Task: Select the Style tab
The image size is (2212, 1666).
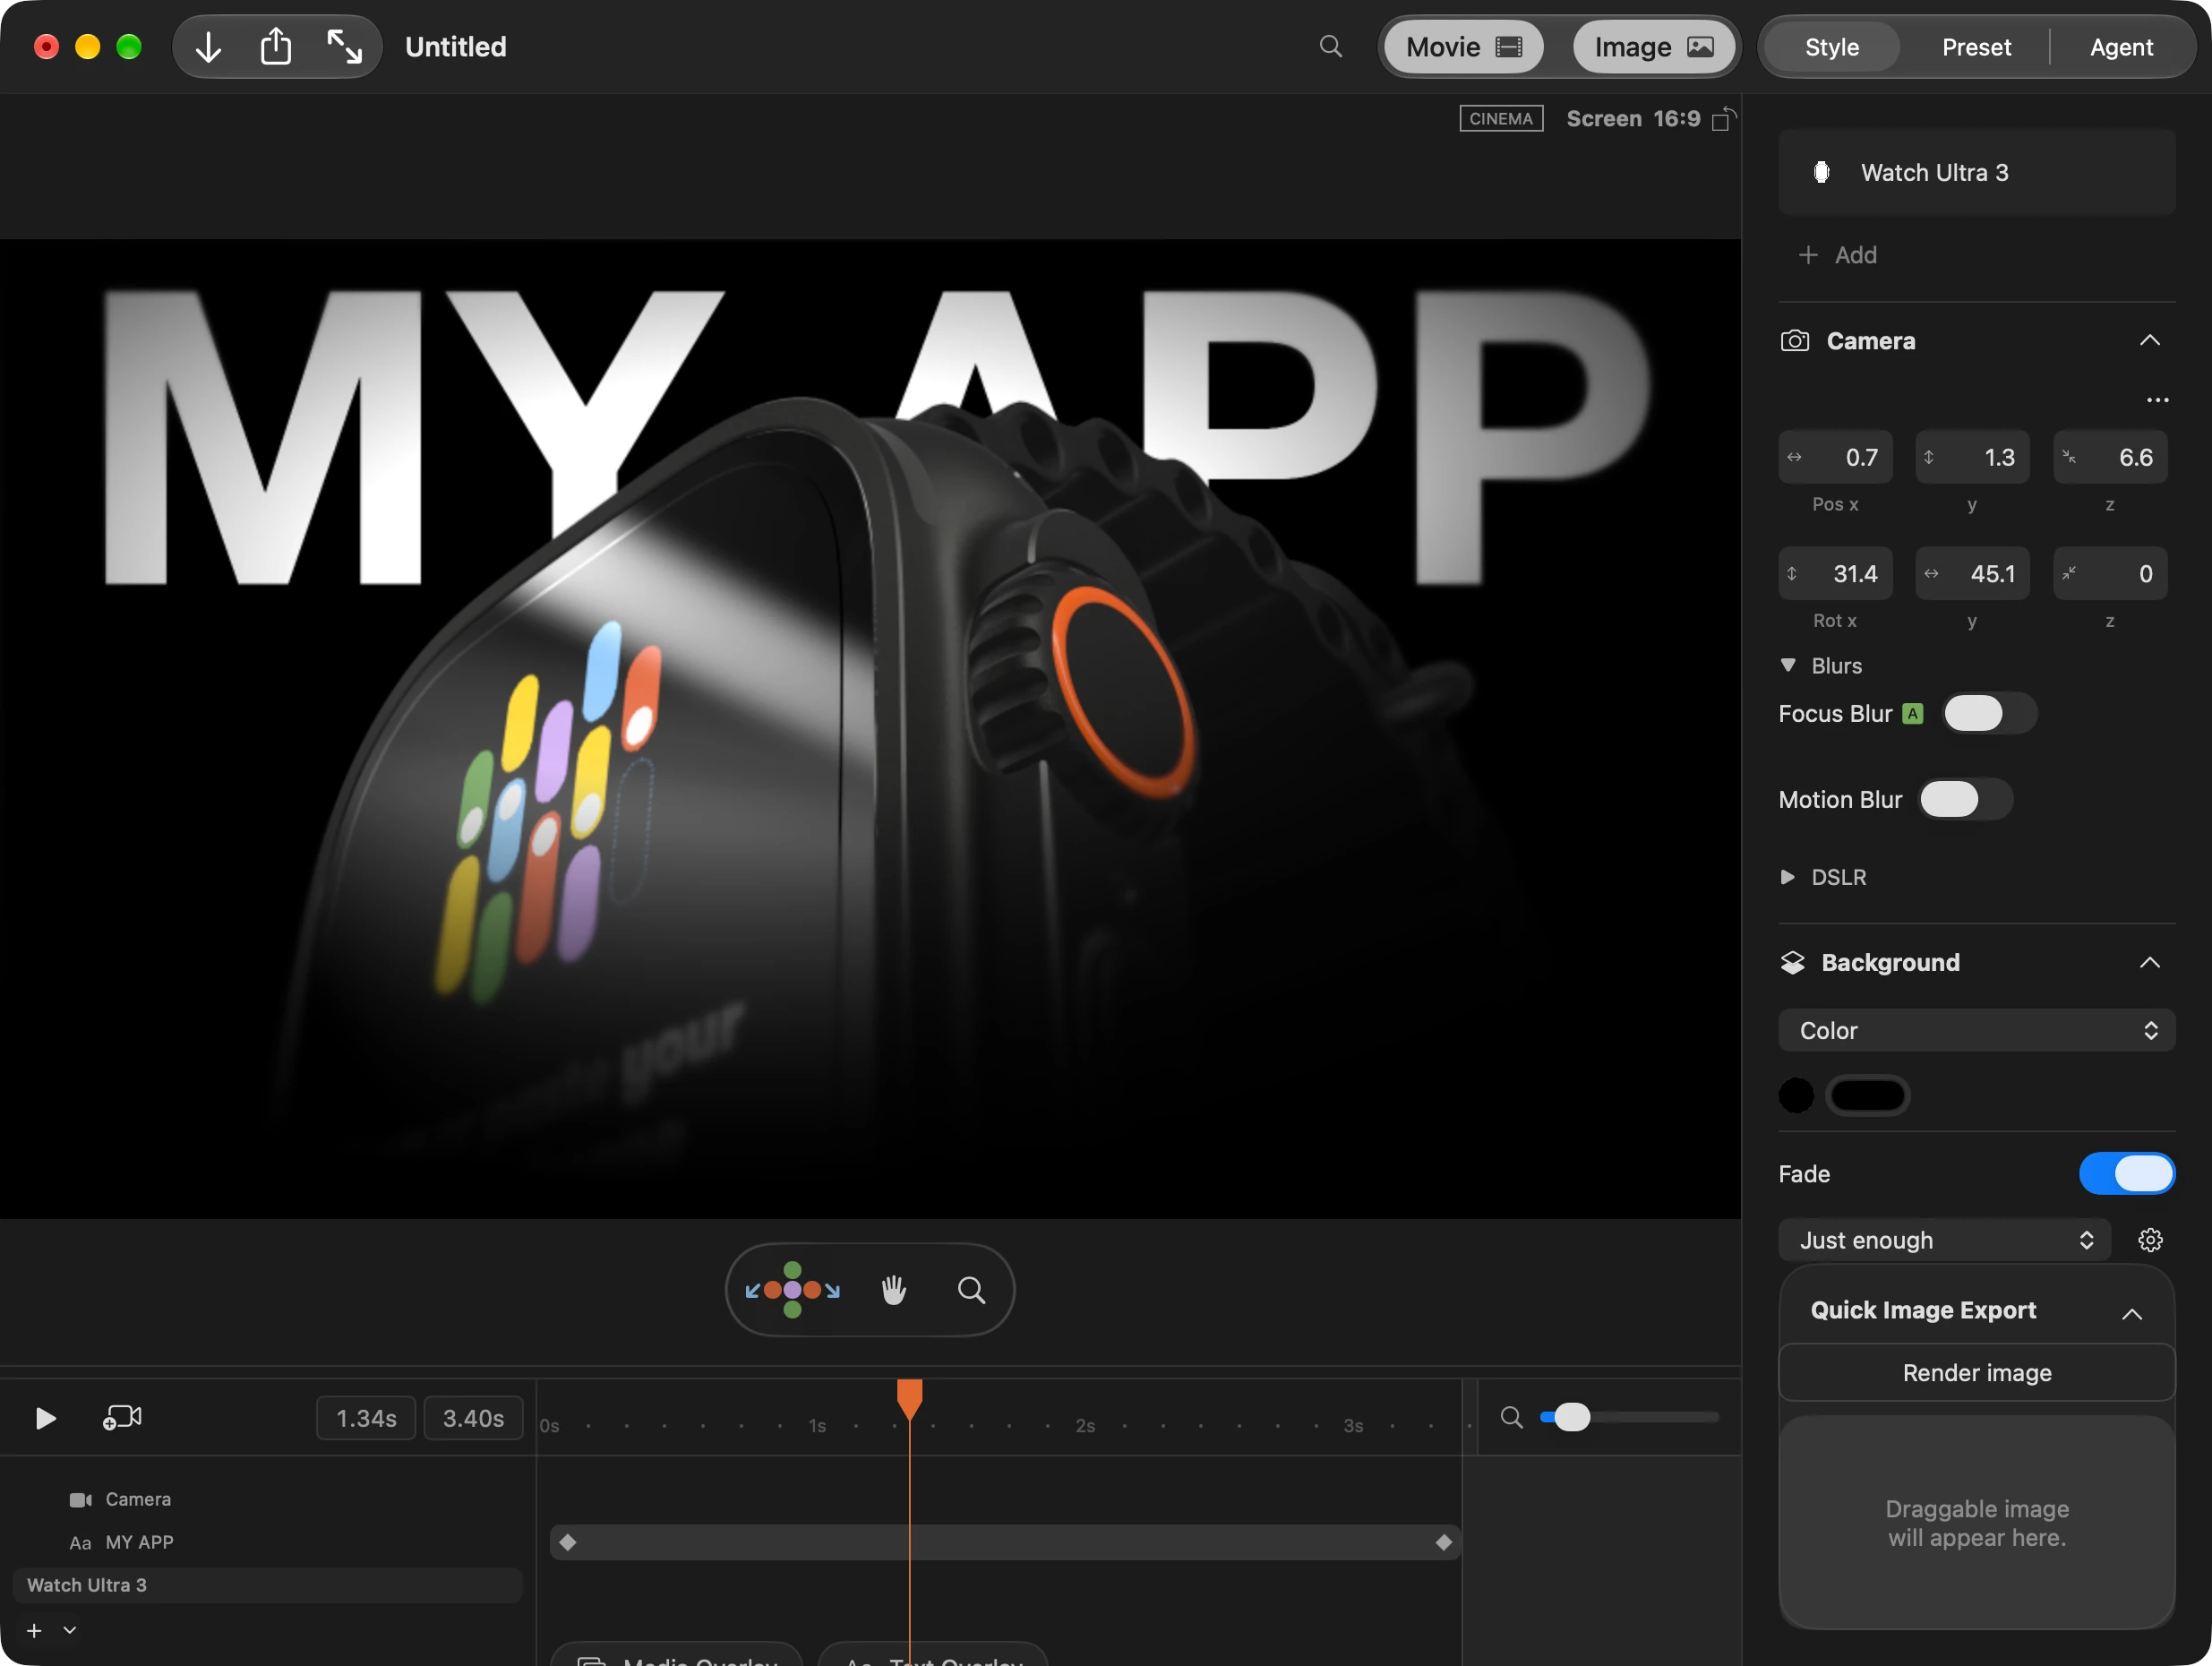Action: [1831, 47]
